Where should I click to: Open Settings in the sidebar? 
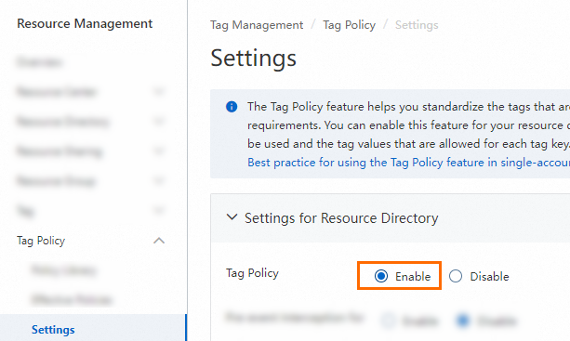53,329
